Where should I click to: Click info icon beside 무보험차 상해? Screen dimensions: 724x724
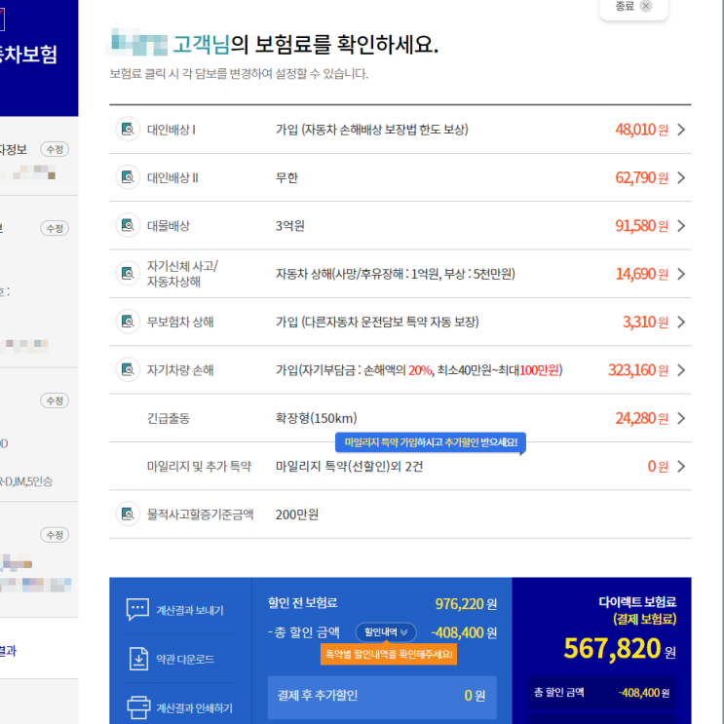point(128,322)
